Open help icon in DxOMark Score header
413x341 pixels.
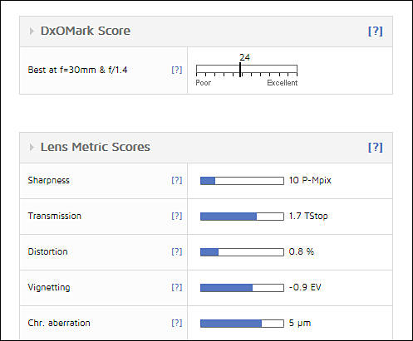pyautogui.click(x=376, y=32)
